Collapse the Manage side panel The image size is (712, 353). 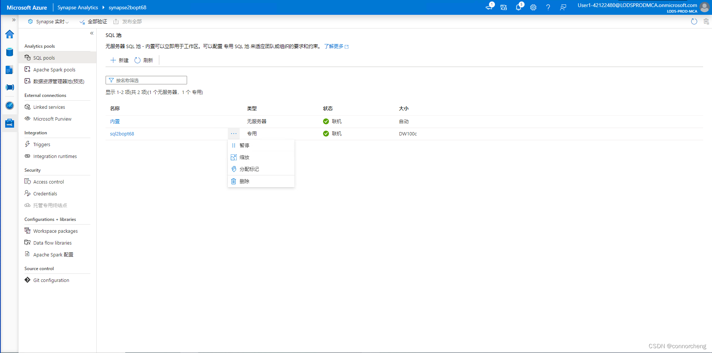pos(92,33)
